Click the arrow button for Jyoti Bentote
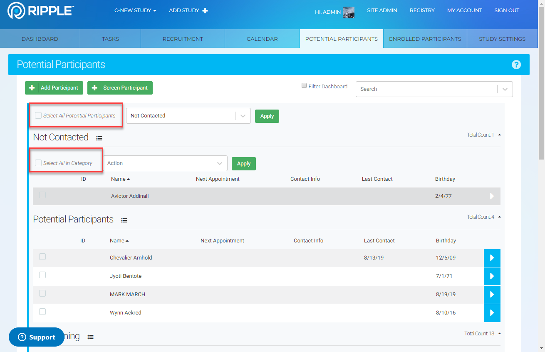Screen dimensions: 545x352 tap(492, 276)
